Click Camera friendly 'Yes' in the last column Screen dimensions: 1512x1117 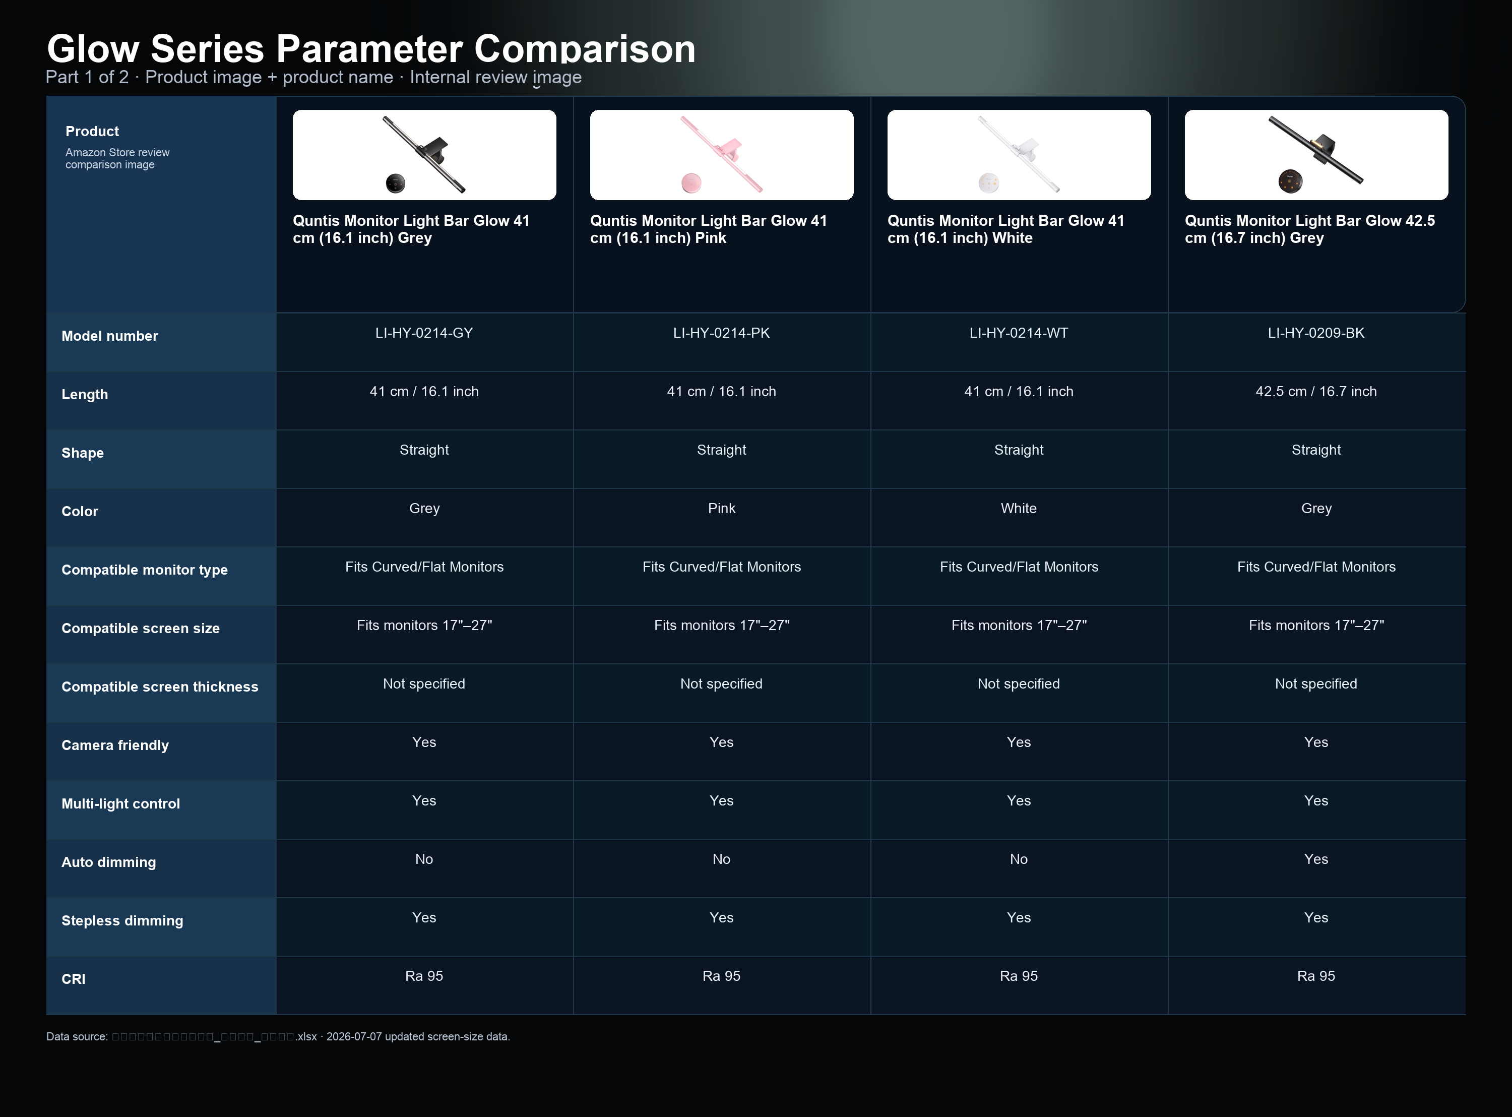coord(1316,742)
